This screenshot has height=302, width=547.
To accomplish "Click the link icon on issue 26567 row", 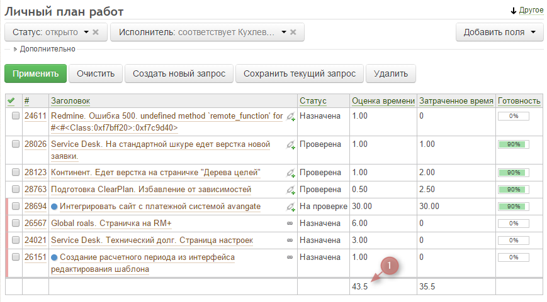I will [x=290, y=223].
